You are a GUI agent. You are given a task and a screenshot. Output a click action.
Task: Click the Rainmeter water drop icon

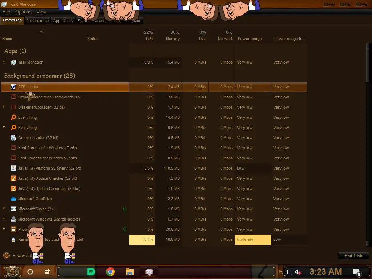coord(13,240)
